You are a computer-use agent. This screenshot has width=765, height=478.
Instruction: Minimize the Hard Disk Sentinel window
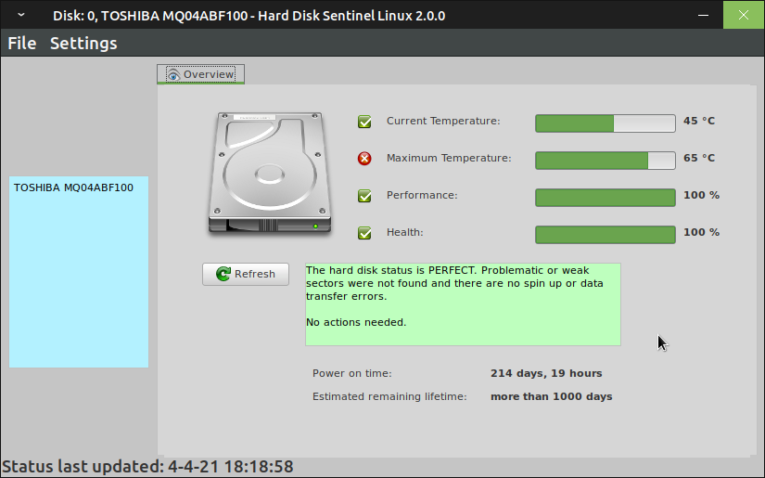coord(703,15)
